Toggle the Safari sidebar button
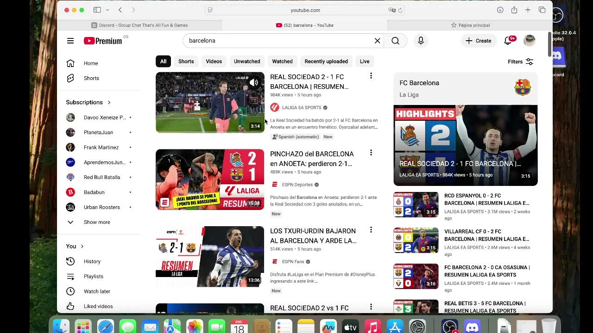The height and width of the screenshot is (333, 593). click(x=97, y=10)
